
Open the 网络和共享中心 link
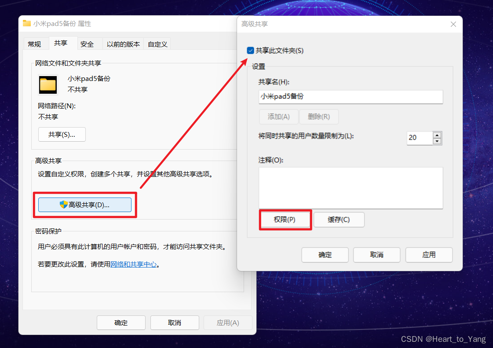(x=133, y=264)
